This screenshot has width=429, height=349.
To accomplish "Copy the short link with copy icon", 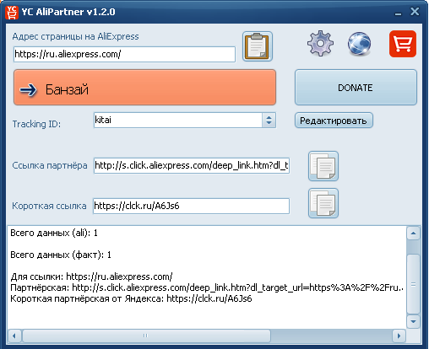I will 323,203.
